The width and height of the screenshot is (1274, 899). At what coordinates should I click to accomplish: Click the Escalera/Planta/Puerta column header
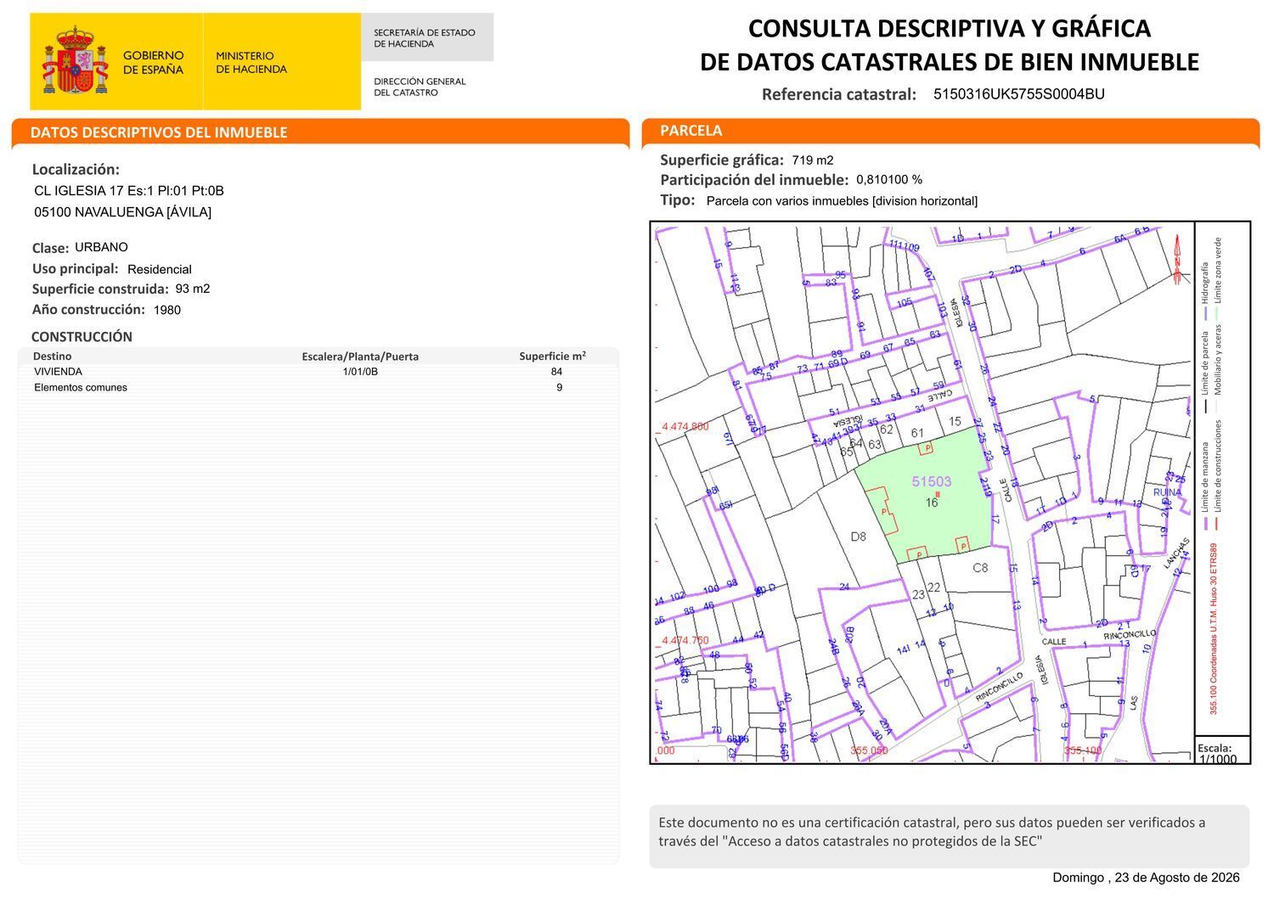point(360,357)
